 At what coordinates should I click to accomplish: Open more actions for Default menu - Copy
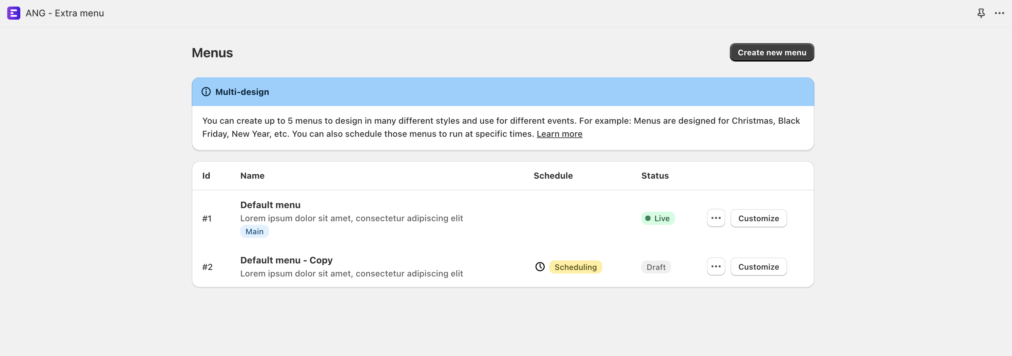click(715, 267)
